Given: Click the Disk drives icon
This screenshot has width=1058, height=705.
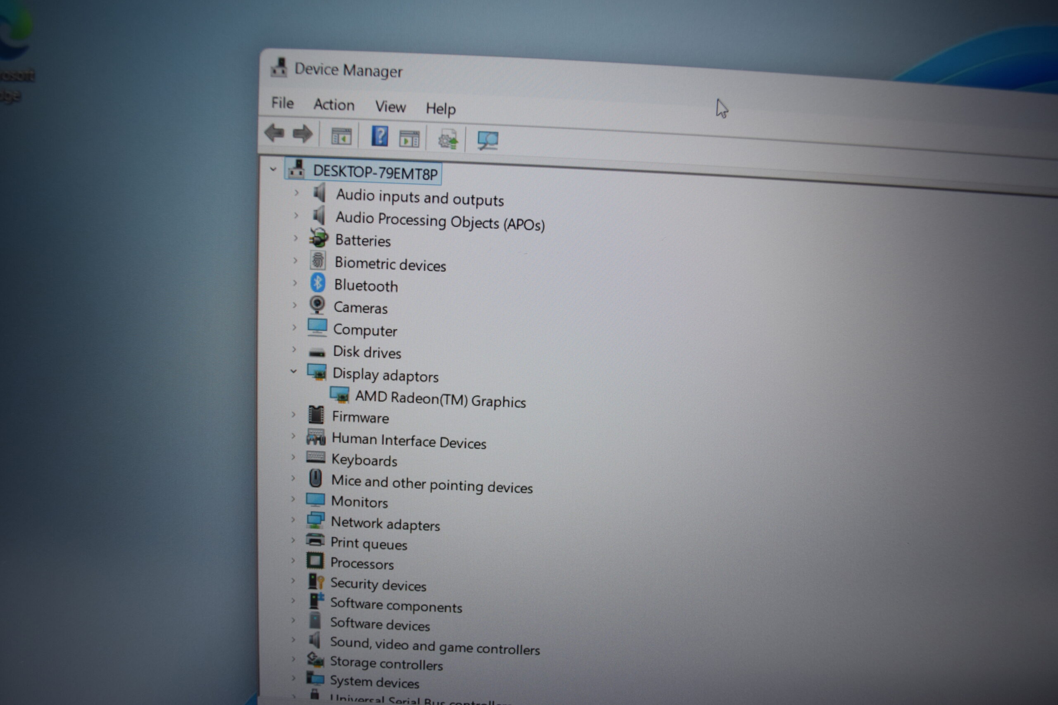Looking at the screenshot, I should click(x=317, y=352).
